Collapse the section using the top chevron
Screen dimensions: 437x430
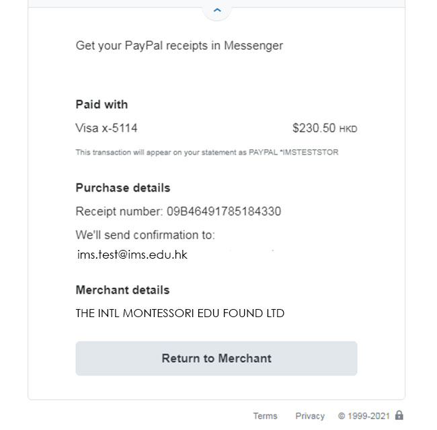point(217,10)
